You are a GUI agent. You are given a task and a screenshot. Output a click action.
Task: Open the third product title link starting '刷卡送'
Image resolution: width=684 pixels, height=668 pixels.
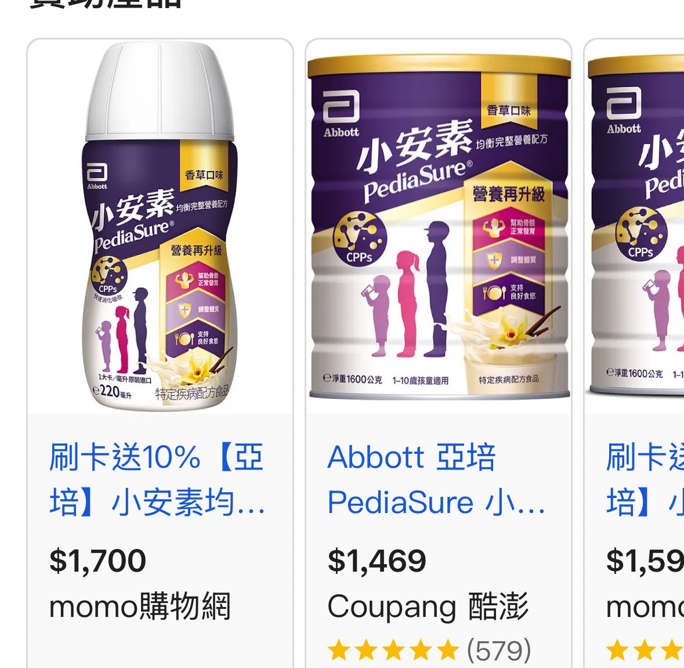coord(645,479)
